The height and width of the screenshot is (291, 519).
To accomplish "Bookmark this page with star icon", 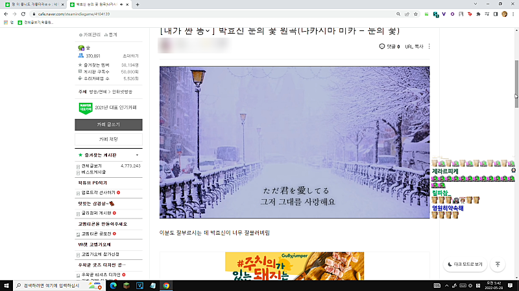I will tap(416, 14).
